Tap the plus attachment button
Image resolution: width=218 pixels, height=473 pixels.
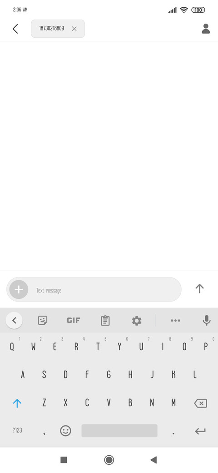point(19,290)
